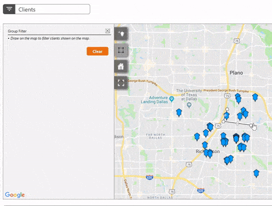Screen dimensions: 272x206
Task: Click the FAR NORTH DALLAS label
Action: tap(155, 136)
